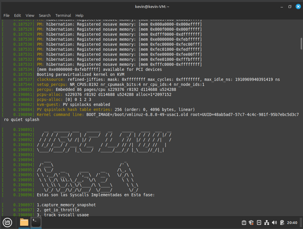Open the Linux Mint start menu

click(x=7, y=222)
